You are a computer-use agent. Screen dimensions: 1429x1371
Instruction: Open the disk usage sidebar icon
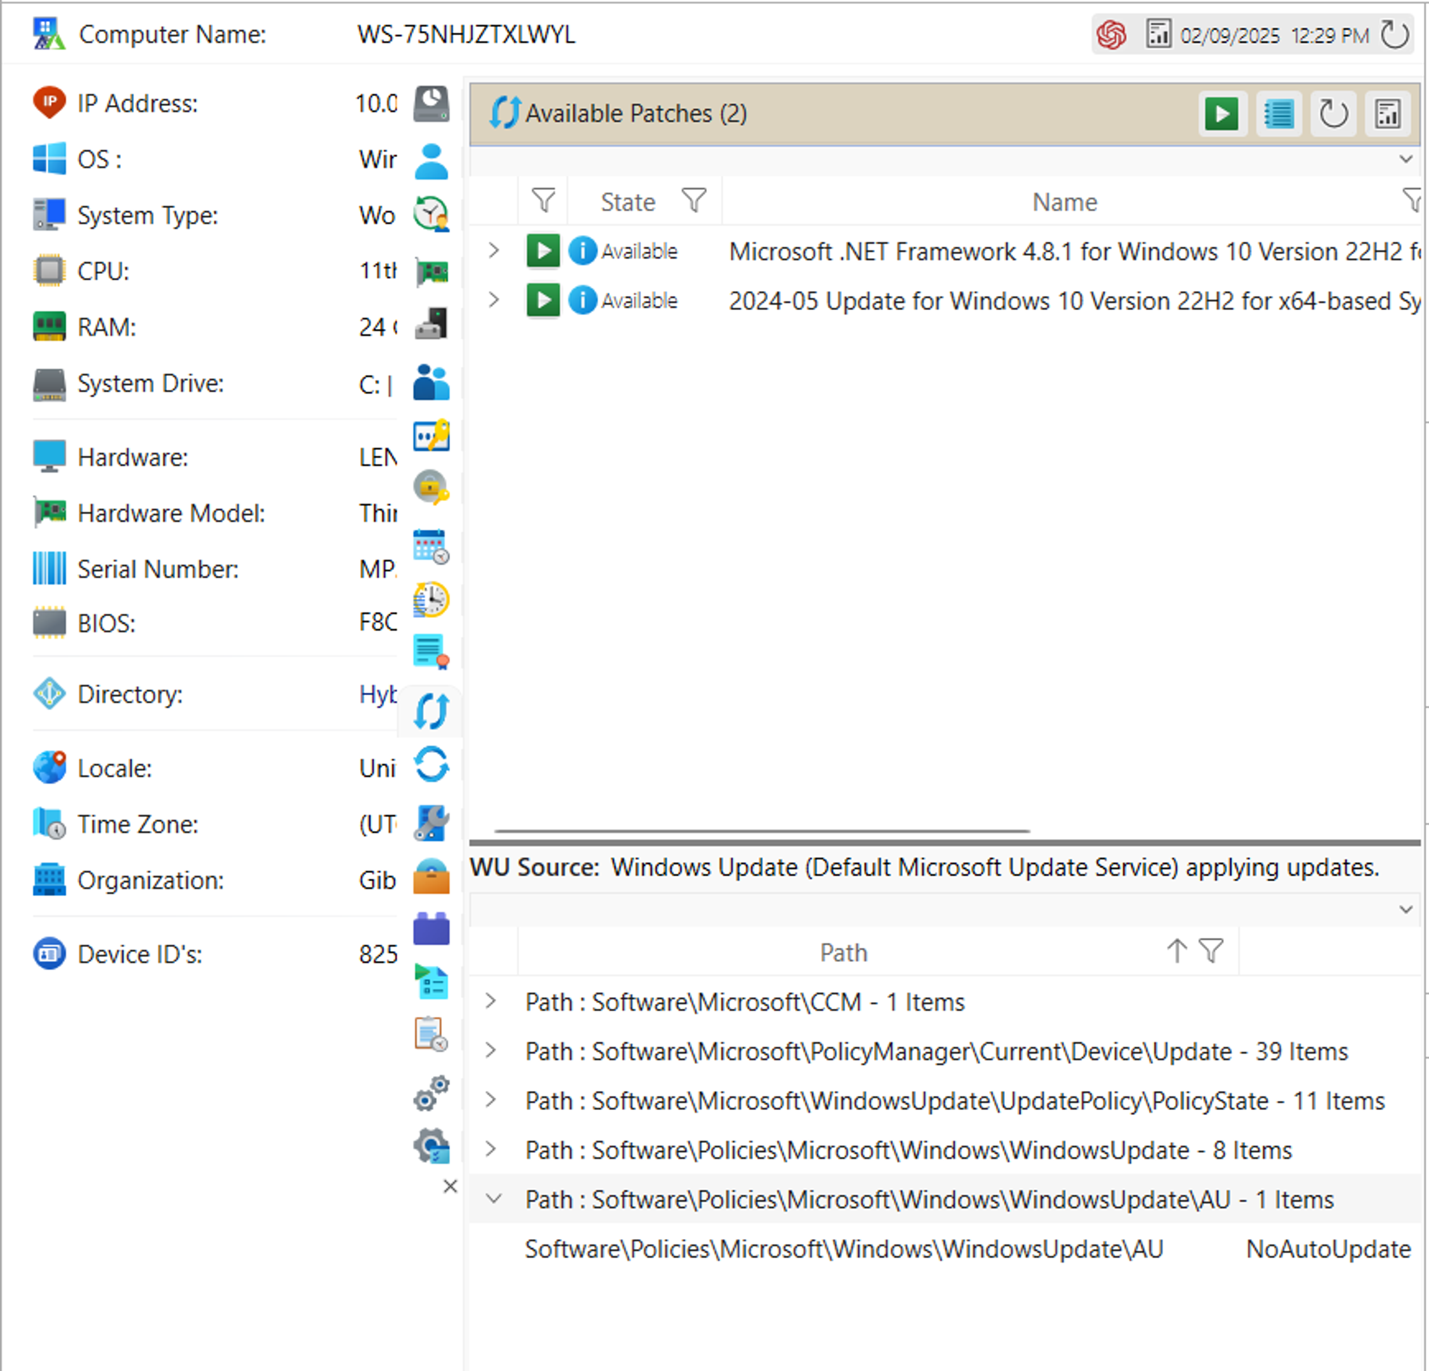[x=431, y=103]
